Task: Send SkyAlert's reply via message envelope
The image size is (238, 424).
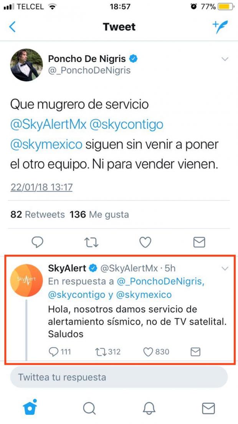Action: [x=195, y=352]
